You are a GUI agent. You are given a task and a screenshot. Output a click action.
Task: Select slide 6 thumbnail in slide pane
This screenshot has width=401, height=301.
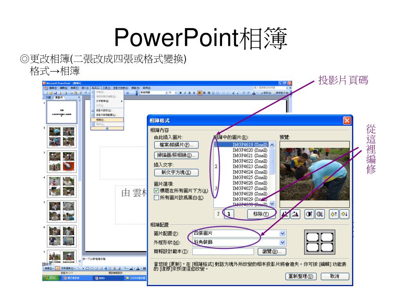61,236
